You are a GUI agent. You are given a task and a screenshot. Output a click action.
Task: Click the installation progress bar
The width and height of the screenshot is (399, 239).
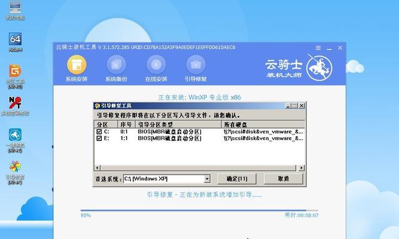point(199,210)
